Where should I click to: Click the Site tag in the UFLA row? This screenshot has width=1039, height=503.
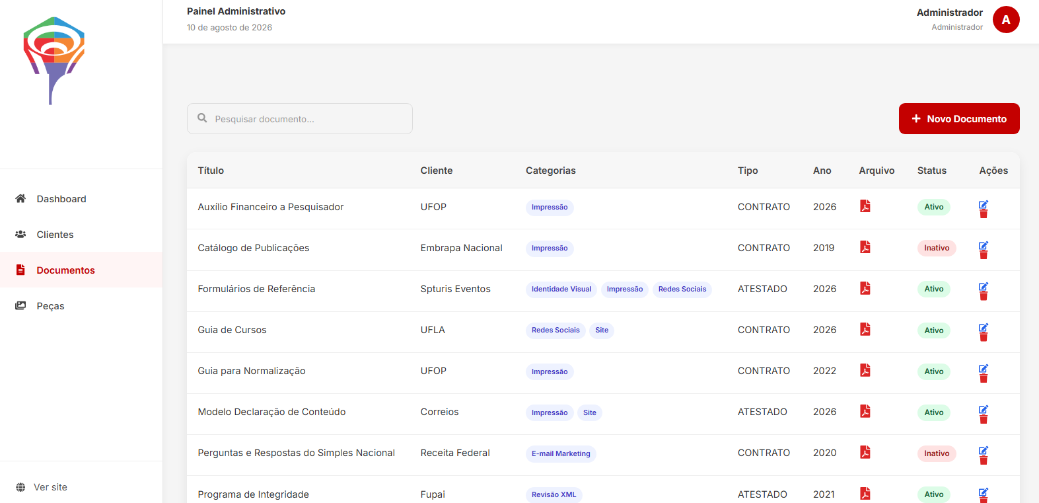click(602, 330)
